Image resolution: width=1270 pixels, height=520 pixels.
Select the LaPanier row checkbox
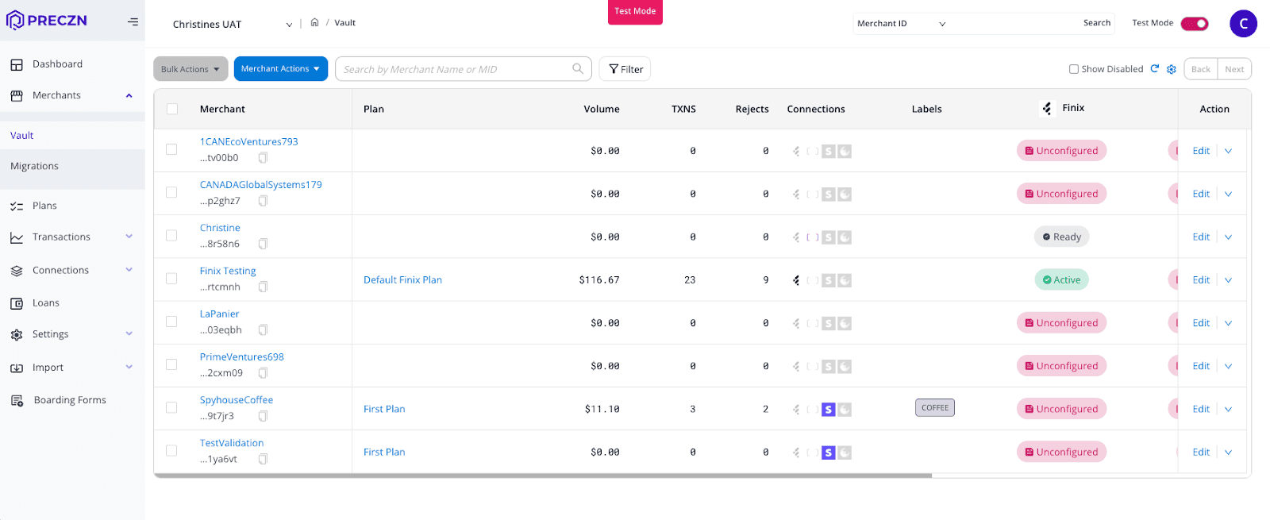(171, 322)
